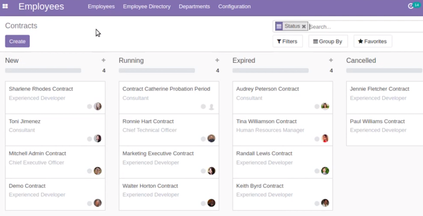The height and width of the screenshot is (216, 423).
Task: Click Walter Horton Contract employee avatar
Action: [212, 203]
